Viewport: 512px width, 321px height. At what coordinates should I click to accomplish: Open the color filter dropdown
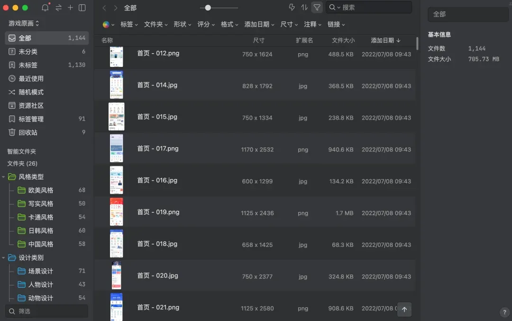tap(109, 25)
